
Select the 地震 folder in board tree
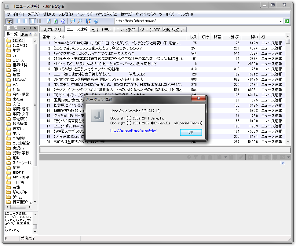[x=16, y=50]
